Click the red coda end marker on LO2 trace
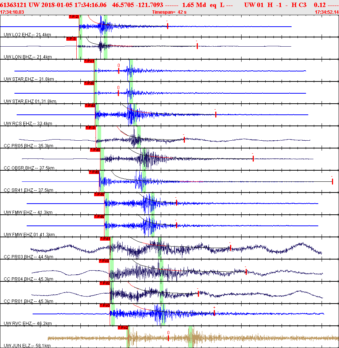Viewport: 339px width, 348px height. pos(167,26)
